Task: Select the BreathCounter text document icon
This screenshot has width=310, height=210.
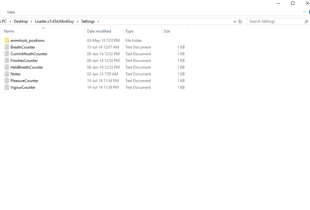Action: pyautogui.click(x=7, y=47)
